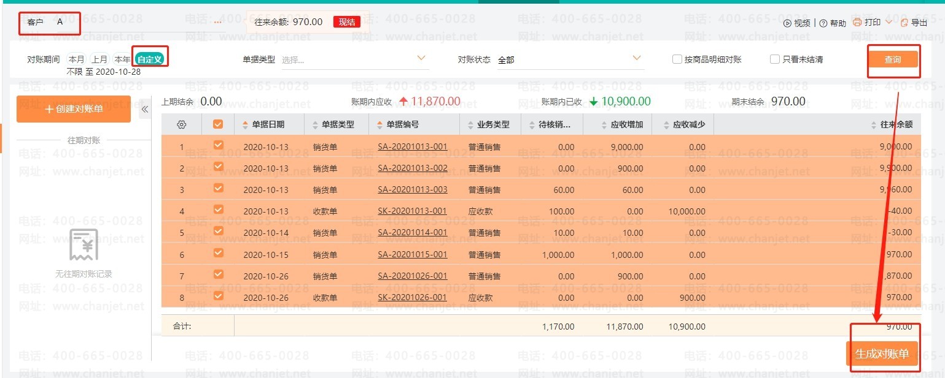945x378 pixels.
Task: Click 期末结余 value 970.00
Action: [788, 102]
